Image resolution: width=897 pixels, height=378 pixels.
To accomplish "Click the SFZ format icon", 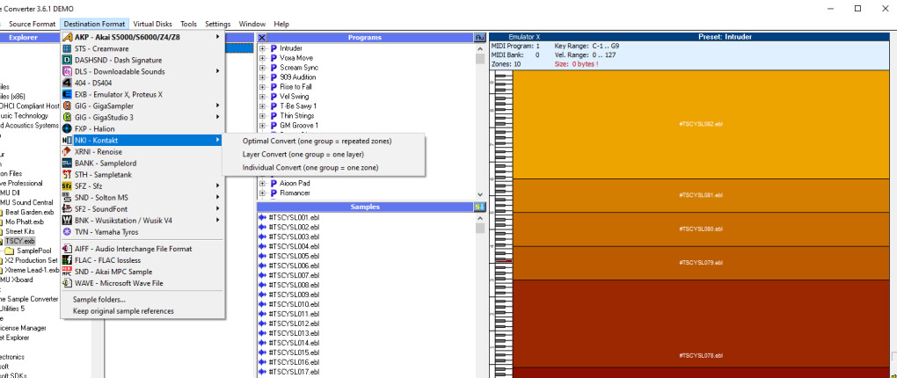I will 67,185.
